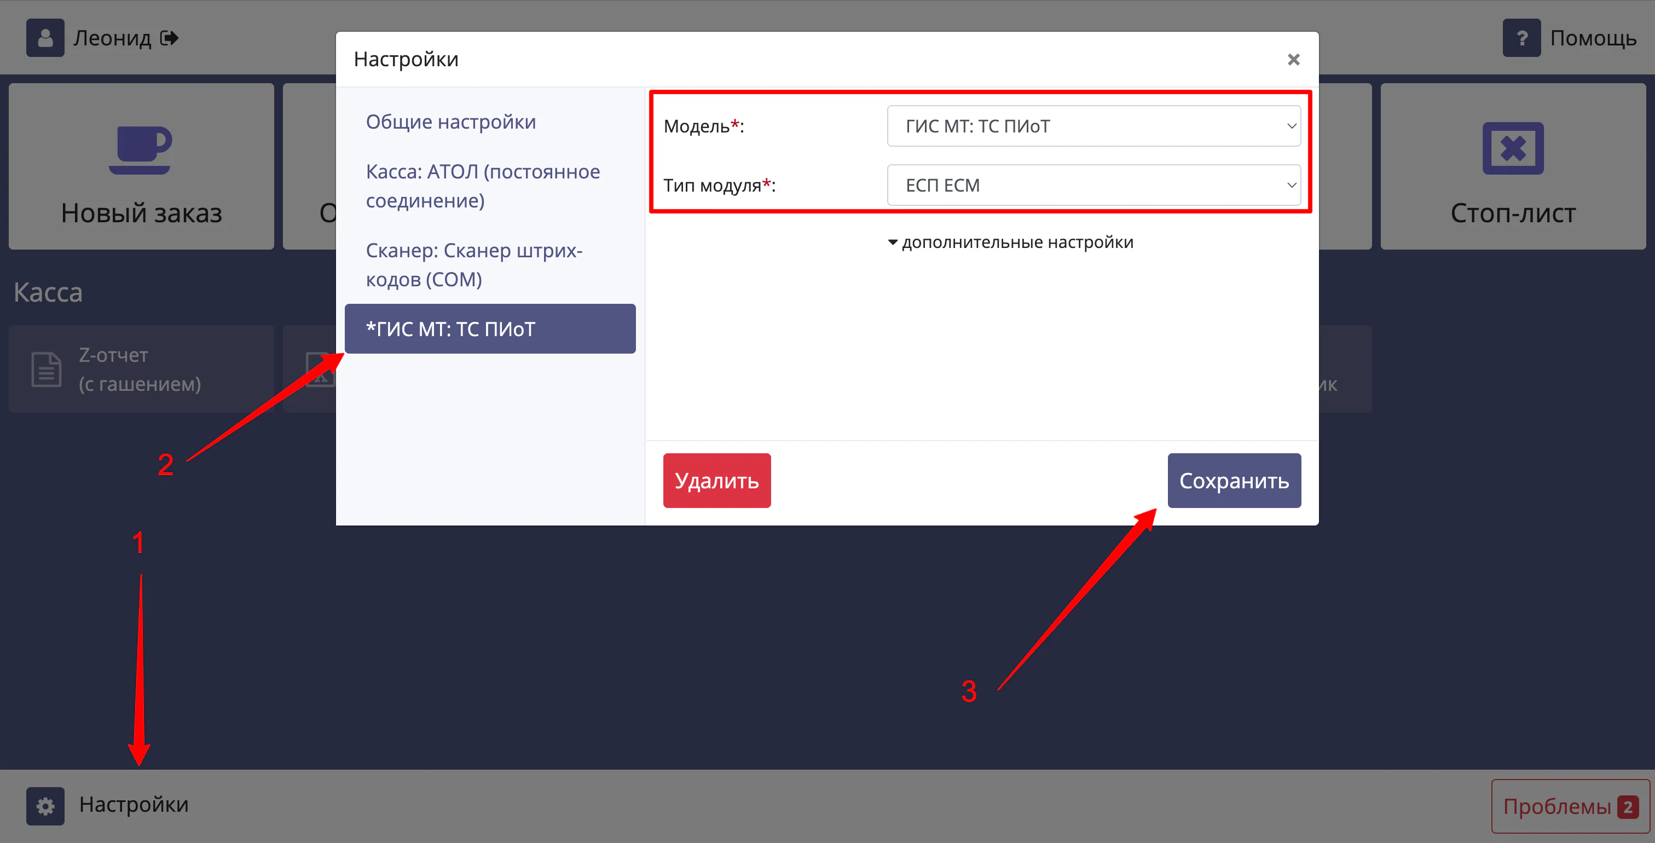Click the question mark Помощь icon
The width and height of the screenshot is (1655, 843).
[1521, 38]
